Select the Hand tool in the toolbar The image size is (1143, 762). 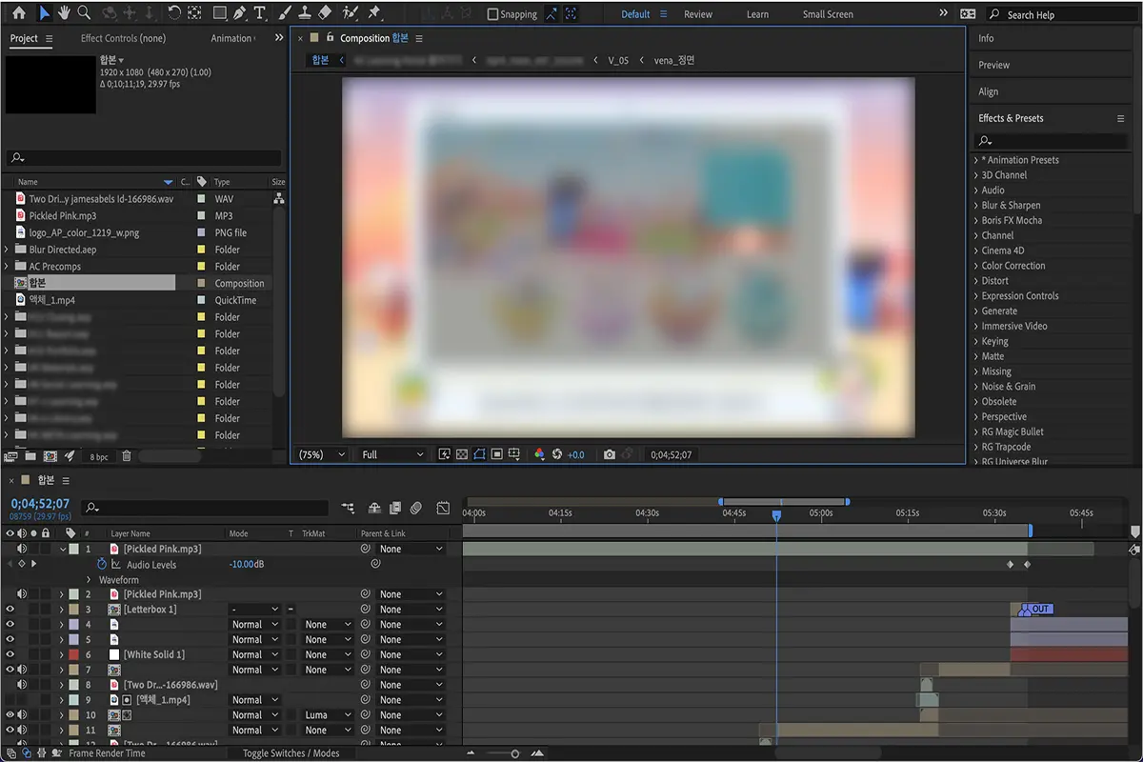click(64, 13)
